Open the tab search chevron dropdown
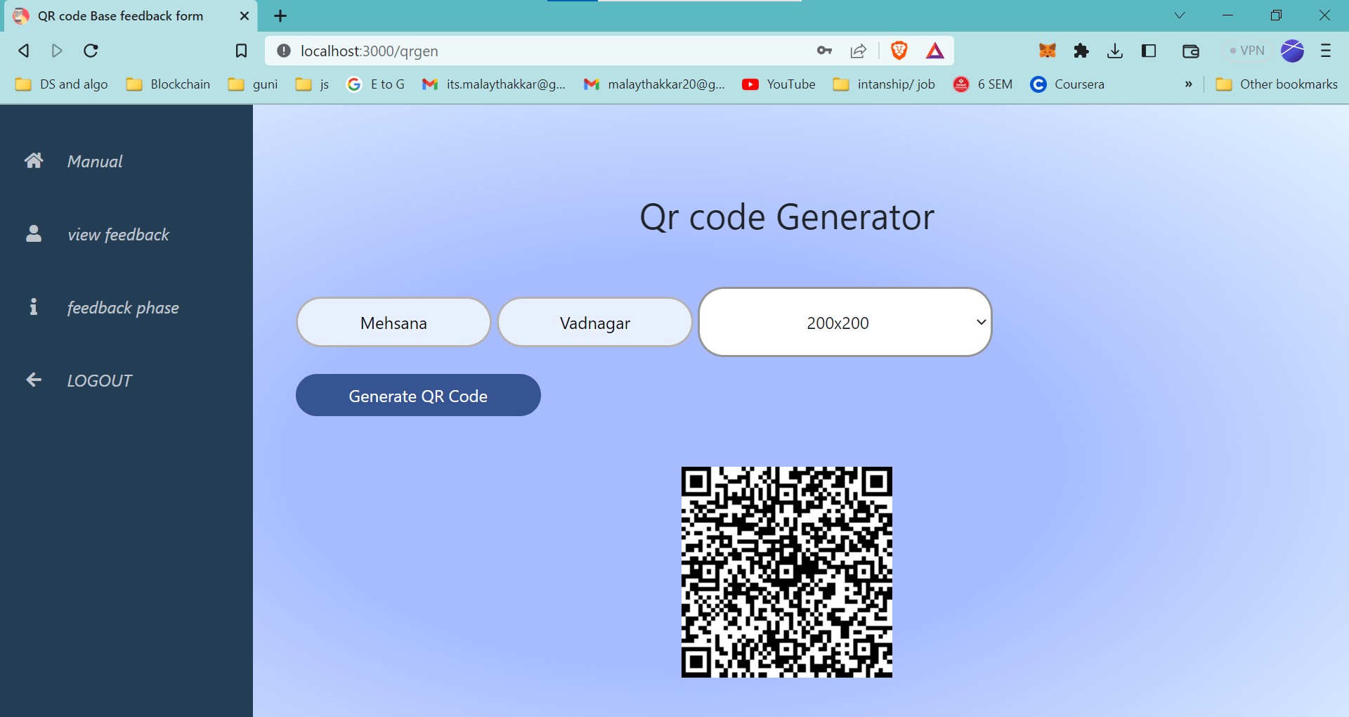Screen dimensions: 1349x717 click(x=1180, y=15)
